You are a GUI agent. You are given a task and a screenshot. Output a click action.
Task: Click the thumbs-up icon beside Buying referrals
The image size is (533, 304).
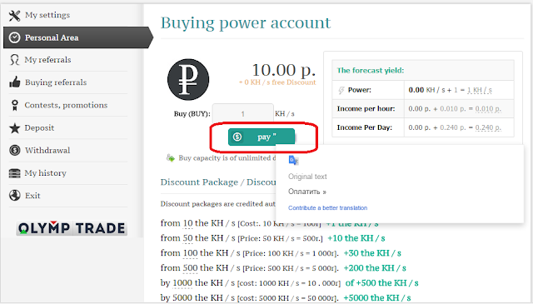coord(15,82)
